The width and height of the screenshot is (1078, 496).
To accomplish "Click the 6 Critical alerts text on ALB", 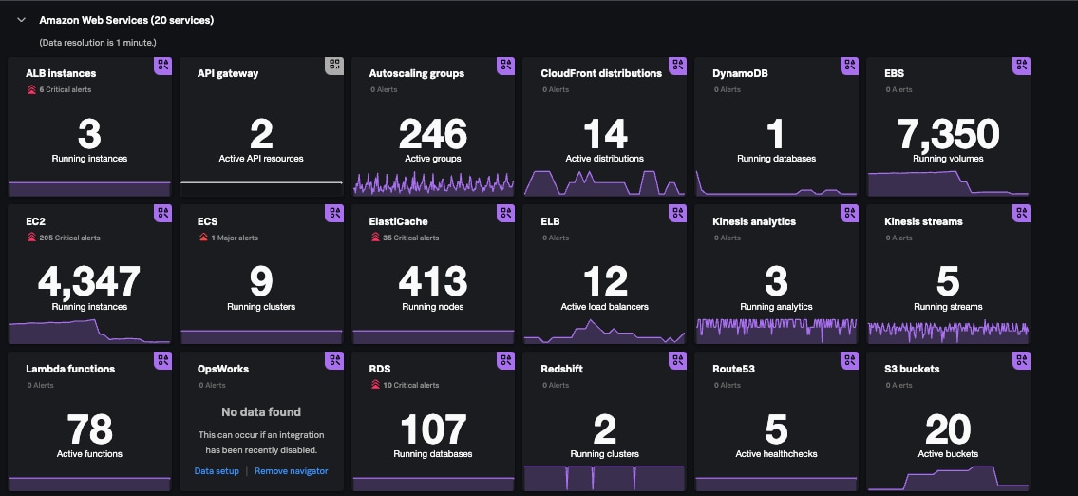I will click(x=66, y=89).
